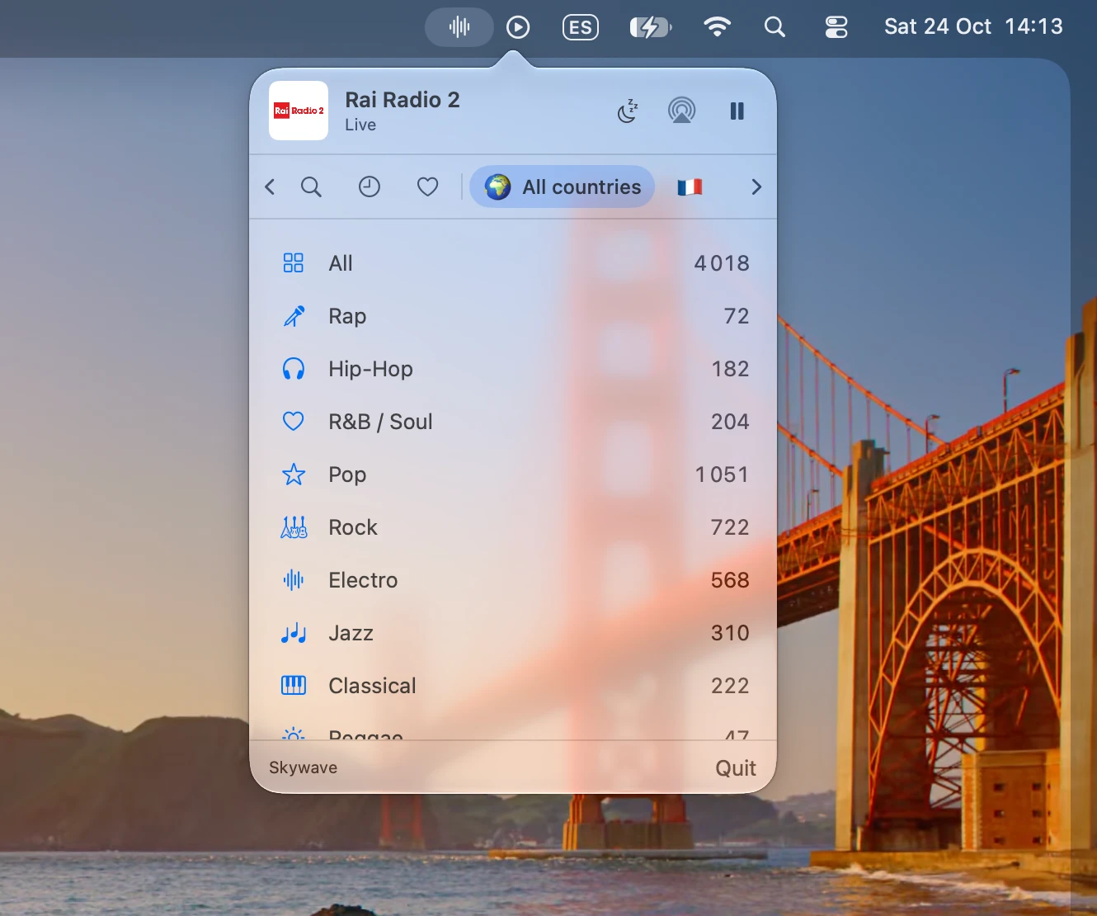Show recently played clock icon

click(370, 187)
